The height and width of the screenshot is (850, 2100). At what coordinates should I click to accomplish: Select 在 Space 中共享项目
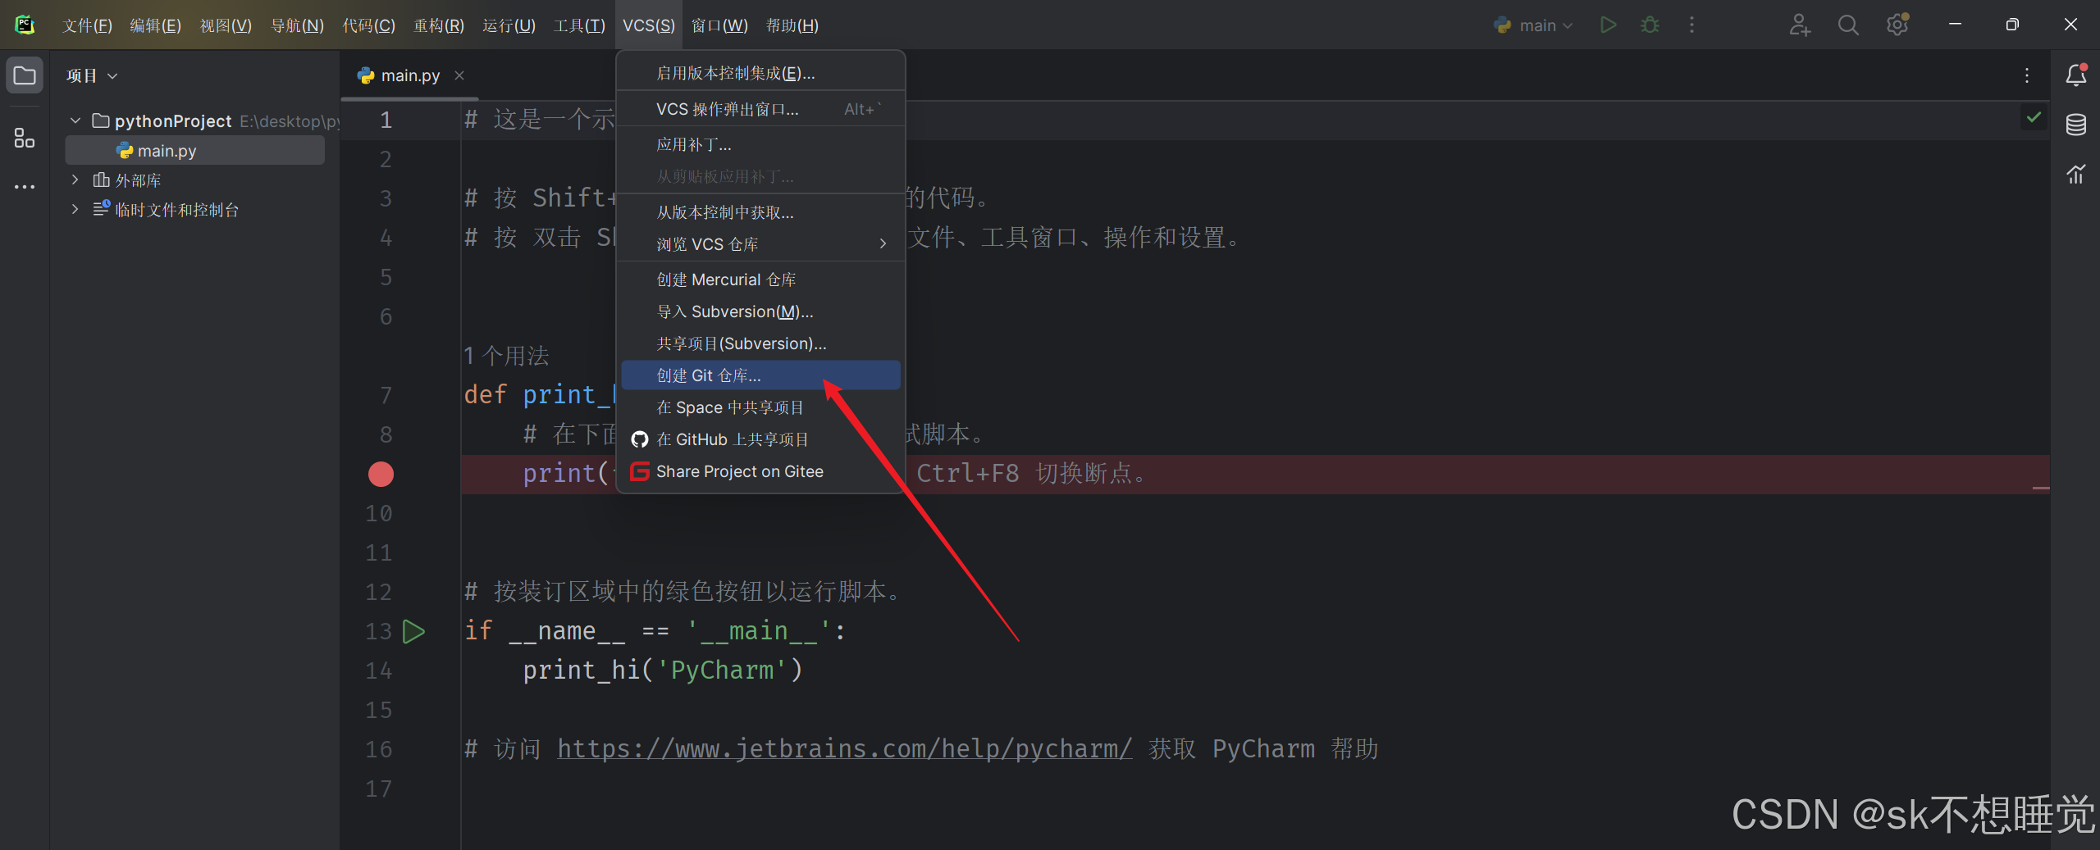(761, 407)
